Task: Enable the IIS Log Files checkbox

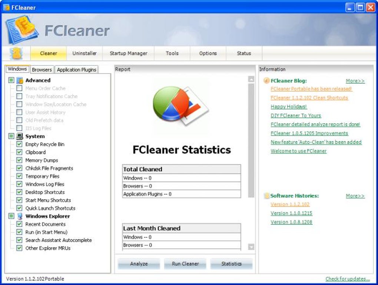Action: pos(19,128)
